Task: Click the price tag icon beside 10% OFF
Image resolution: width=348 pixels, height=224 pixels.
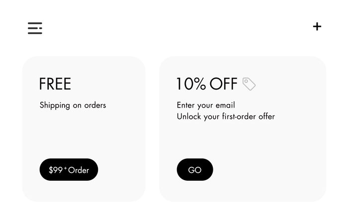Action: click(x=249, y=84)
